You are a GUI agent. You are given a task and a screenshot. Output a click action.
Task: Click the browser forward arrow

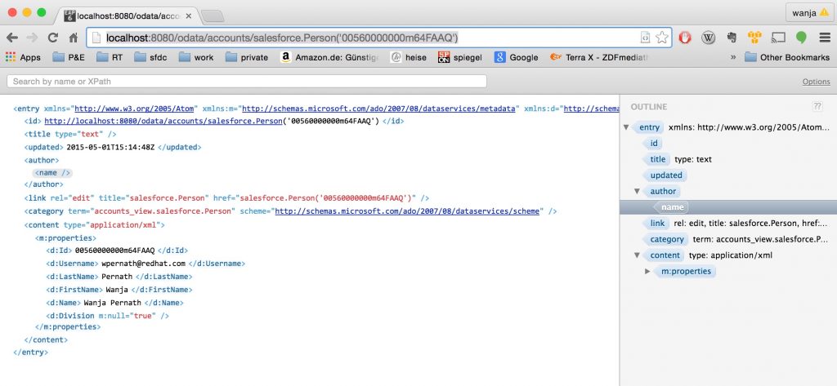(32, 38)
